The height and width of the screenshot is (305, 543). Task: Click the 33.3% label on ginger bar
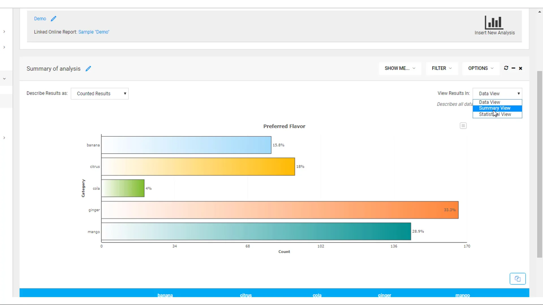450,210
